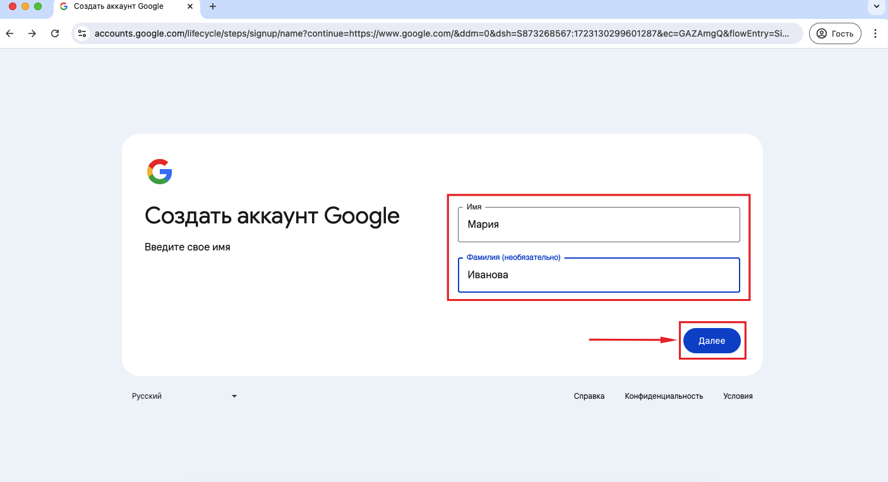
Task: Click the Создать аккаунт Google heading
Action: click(x=272, y=216)
